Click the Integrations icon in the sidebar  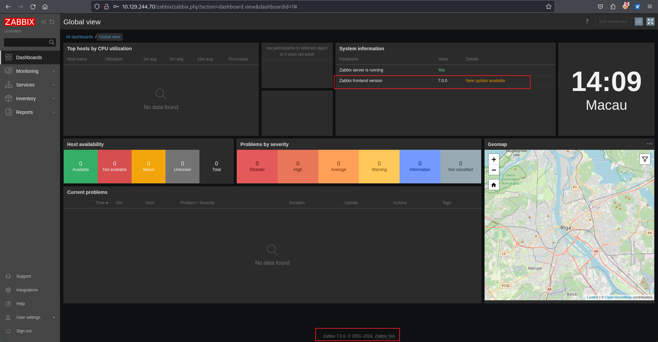pyautogui.click(x=8, y=290)
